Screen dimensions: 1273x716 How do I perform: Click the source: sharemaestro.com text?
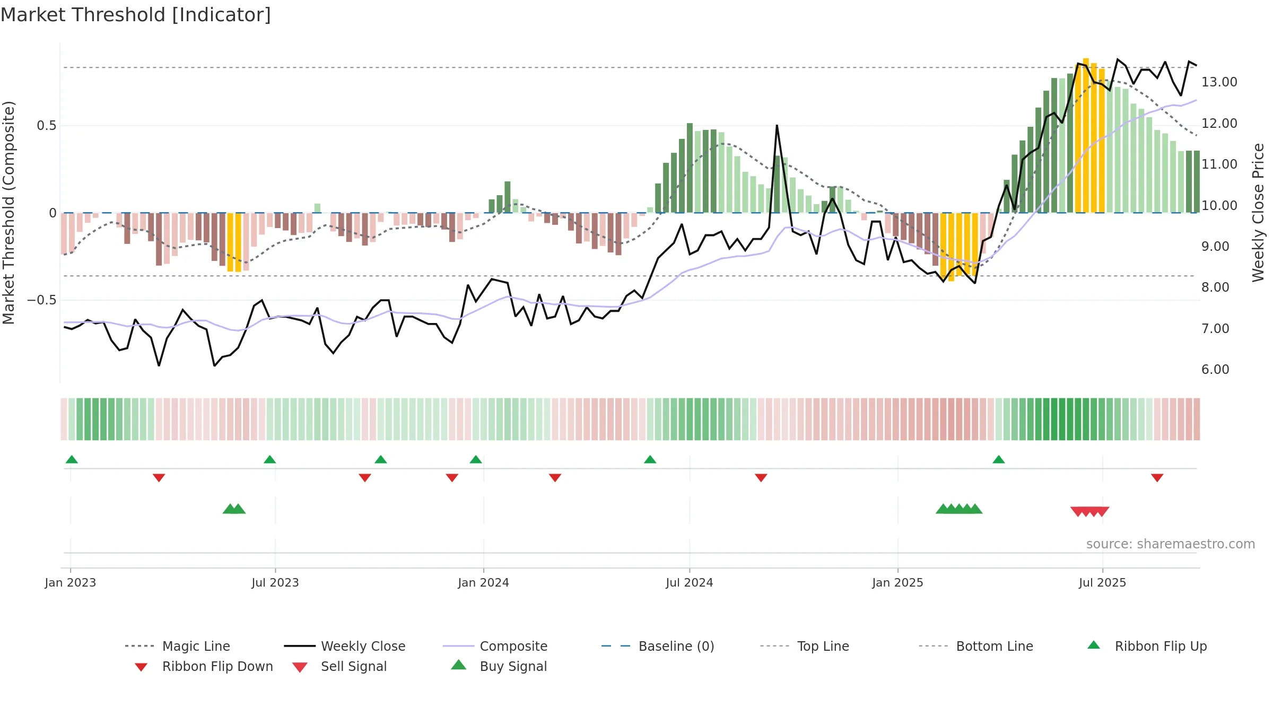coord(1171,544)
